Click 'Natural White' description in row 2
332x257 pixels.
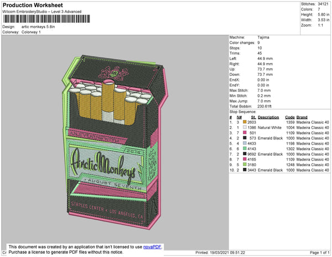click(x=269, y=127)
